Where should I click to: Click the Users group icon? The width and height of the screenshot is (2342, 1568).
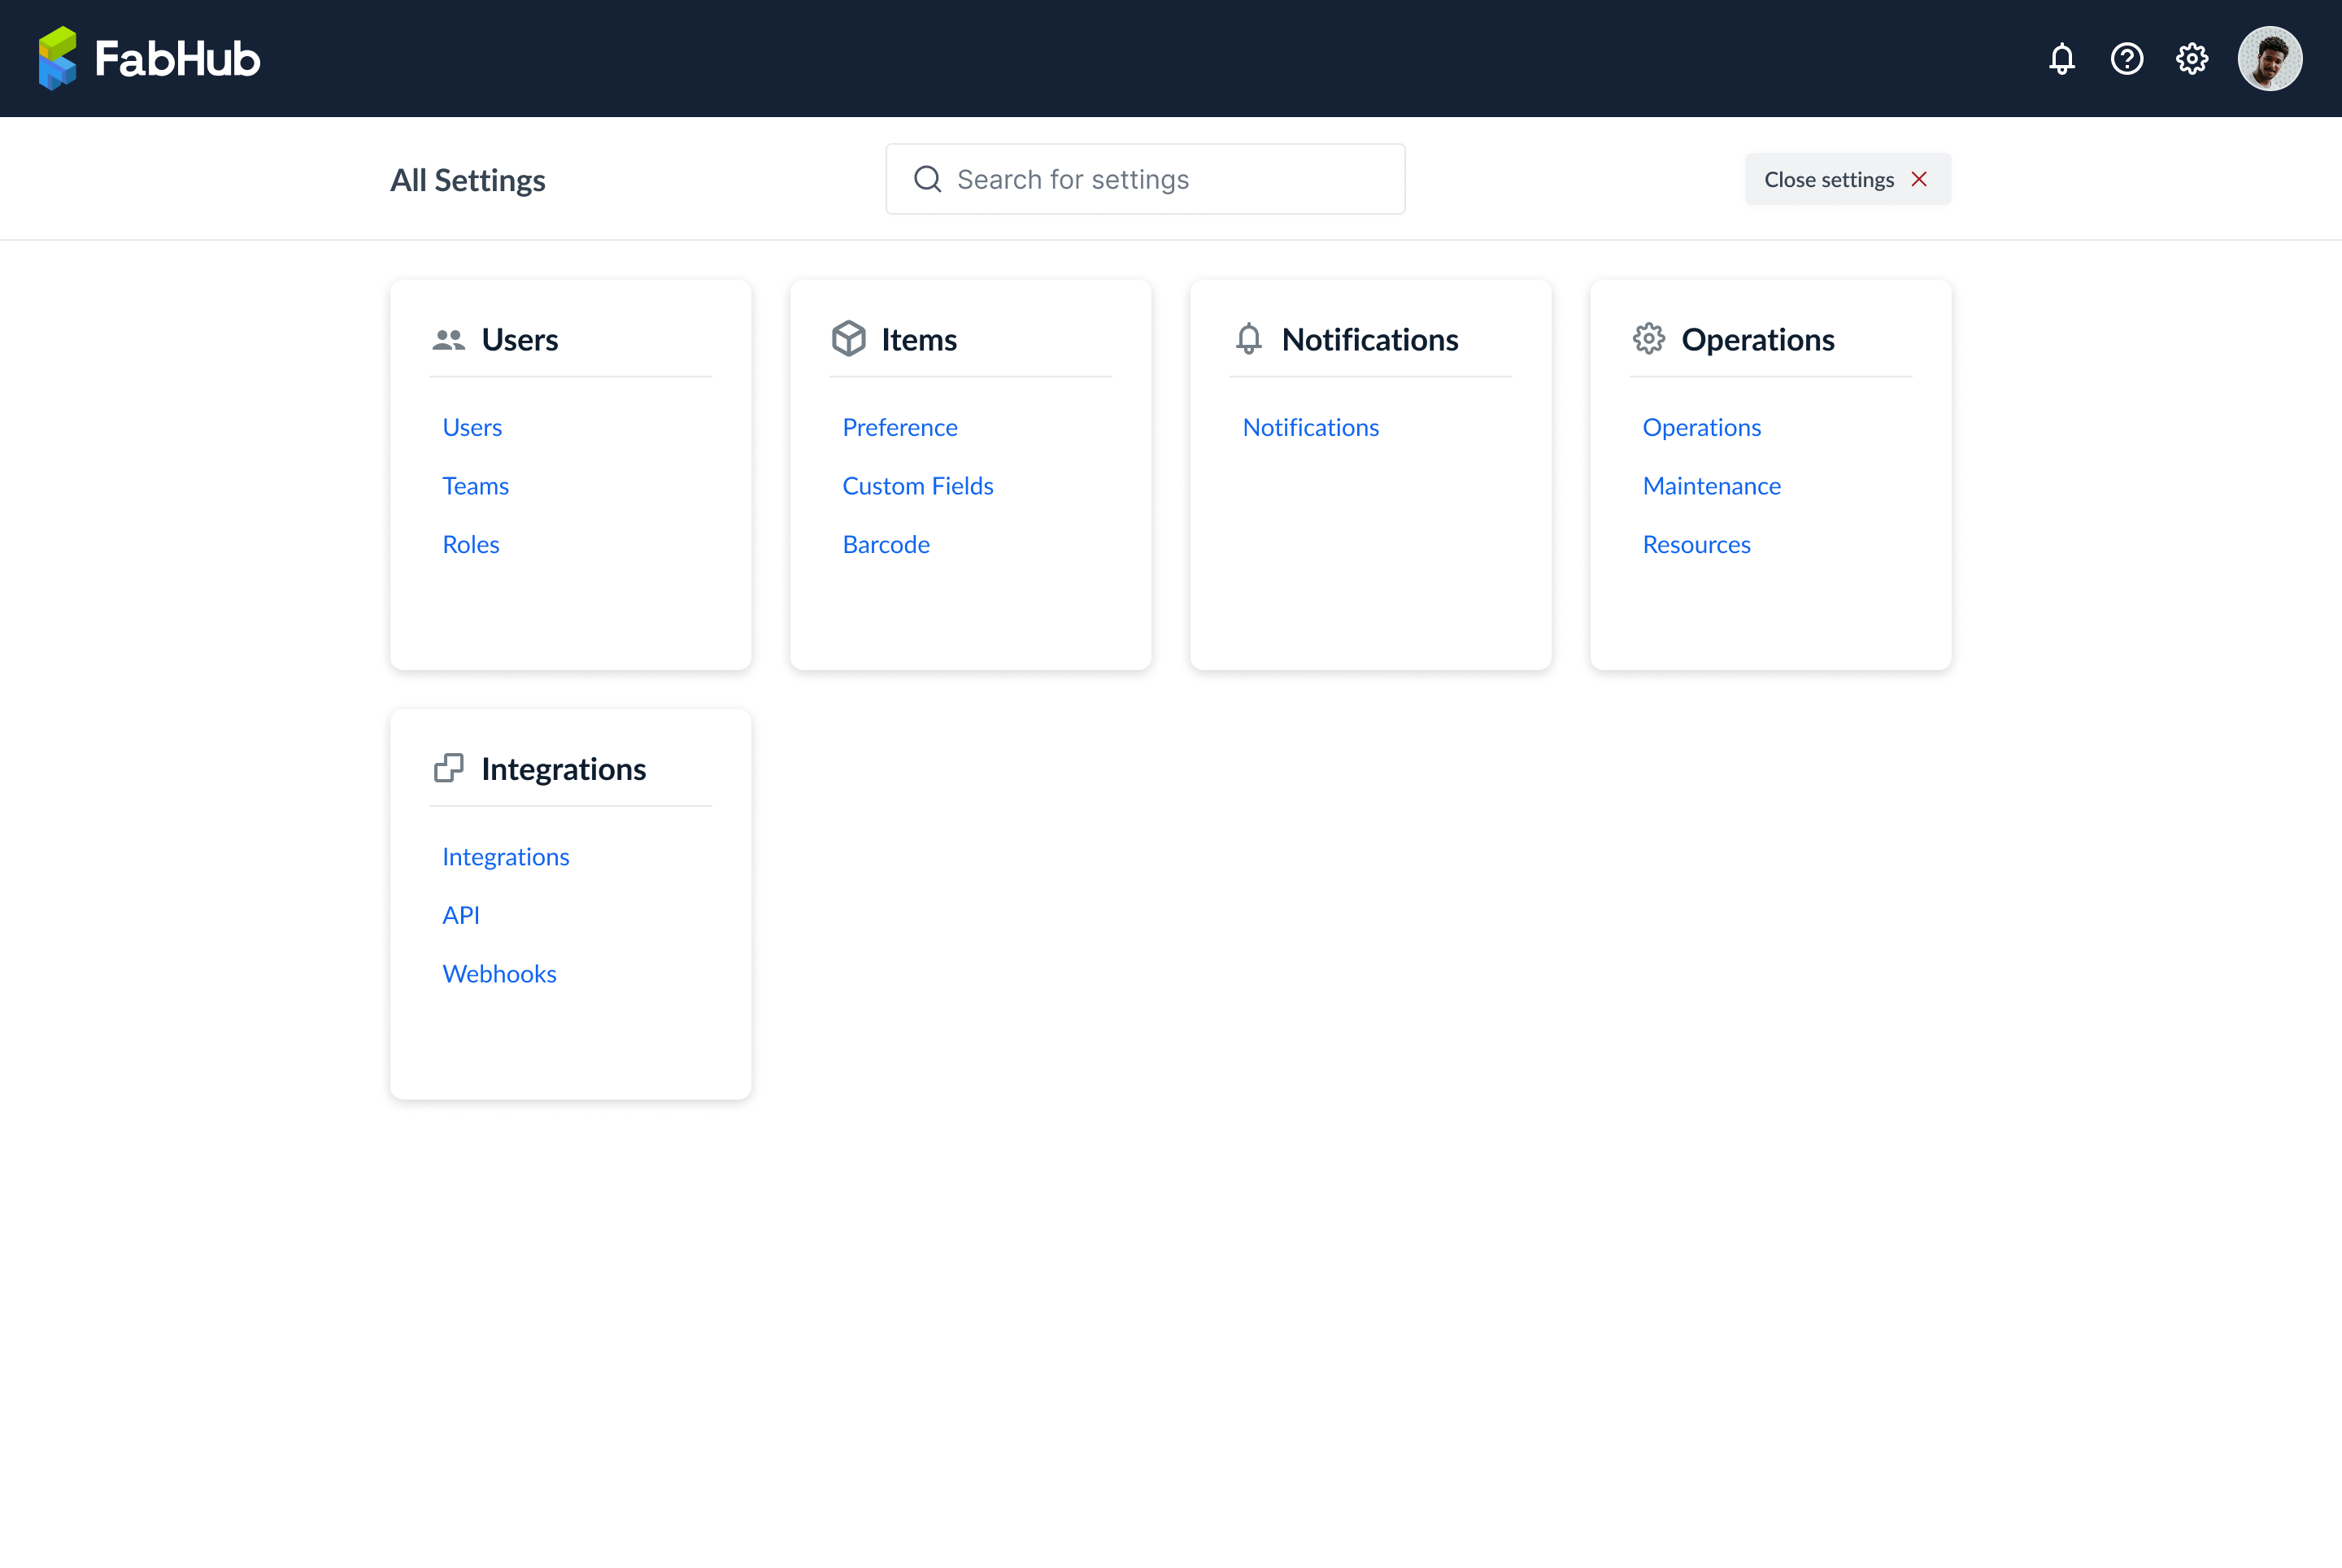[448, 340]
